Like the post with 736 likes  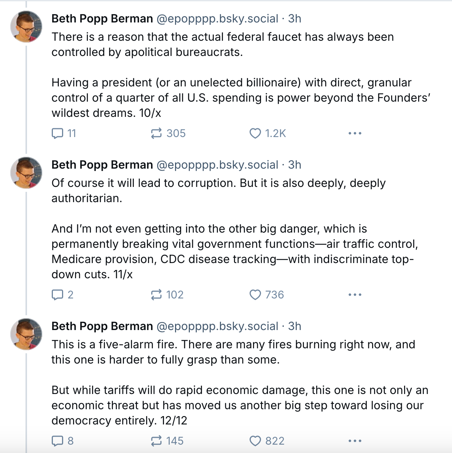255,295
